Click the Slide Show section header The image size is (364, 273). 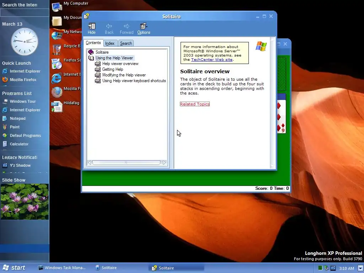14,180
